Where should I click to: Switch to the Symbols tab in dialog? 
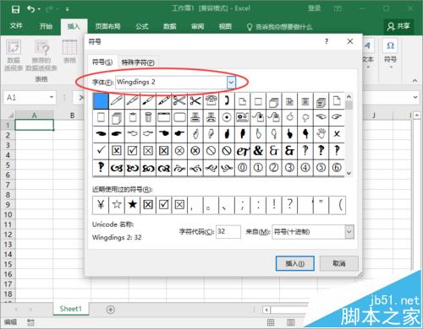click(x=102, y=62)
